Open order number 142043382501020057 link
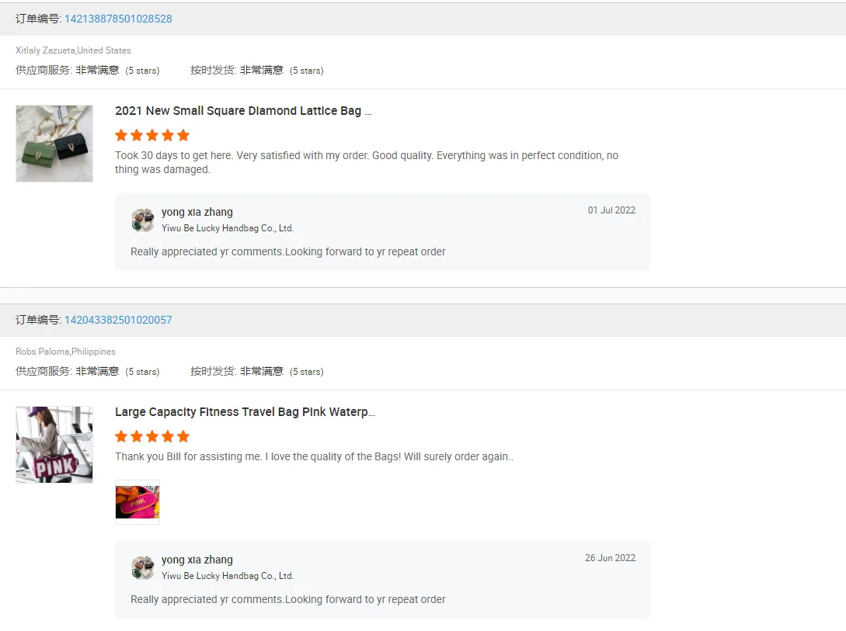The image size is (846, 631). (x=118, y=320)
